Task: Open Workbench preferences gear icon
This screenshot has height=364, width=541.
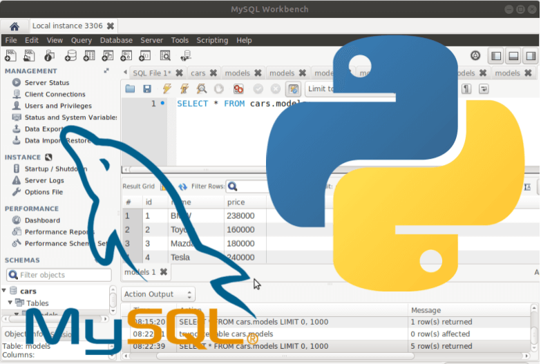Action: coord(475,55)
